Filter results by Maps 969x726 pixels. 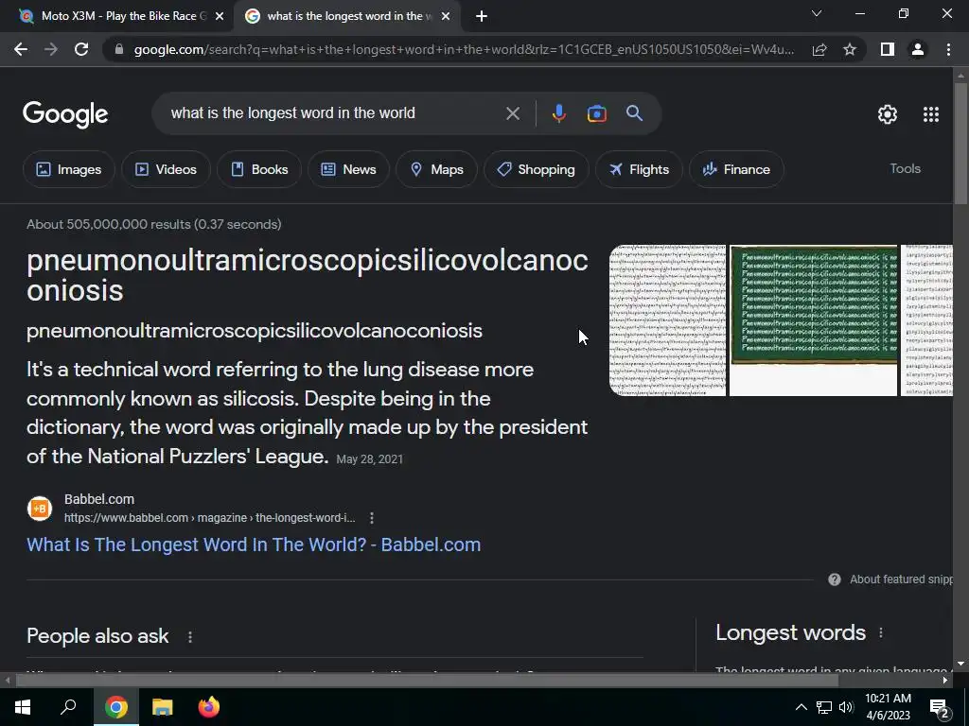click(436, 169)
